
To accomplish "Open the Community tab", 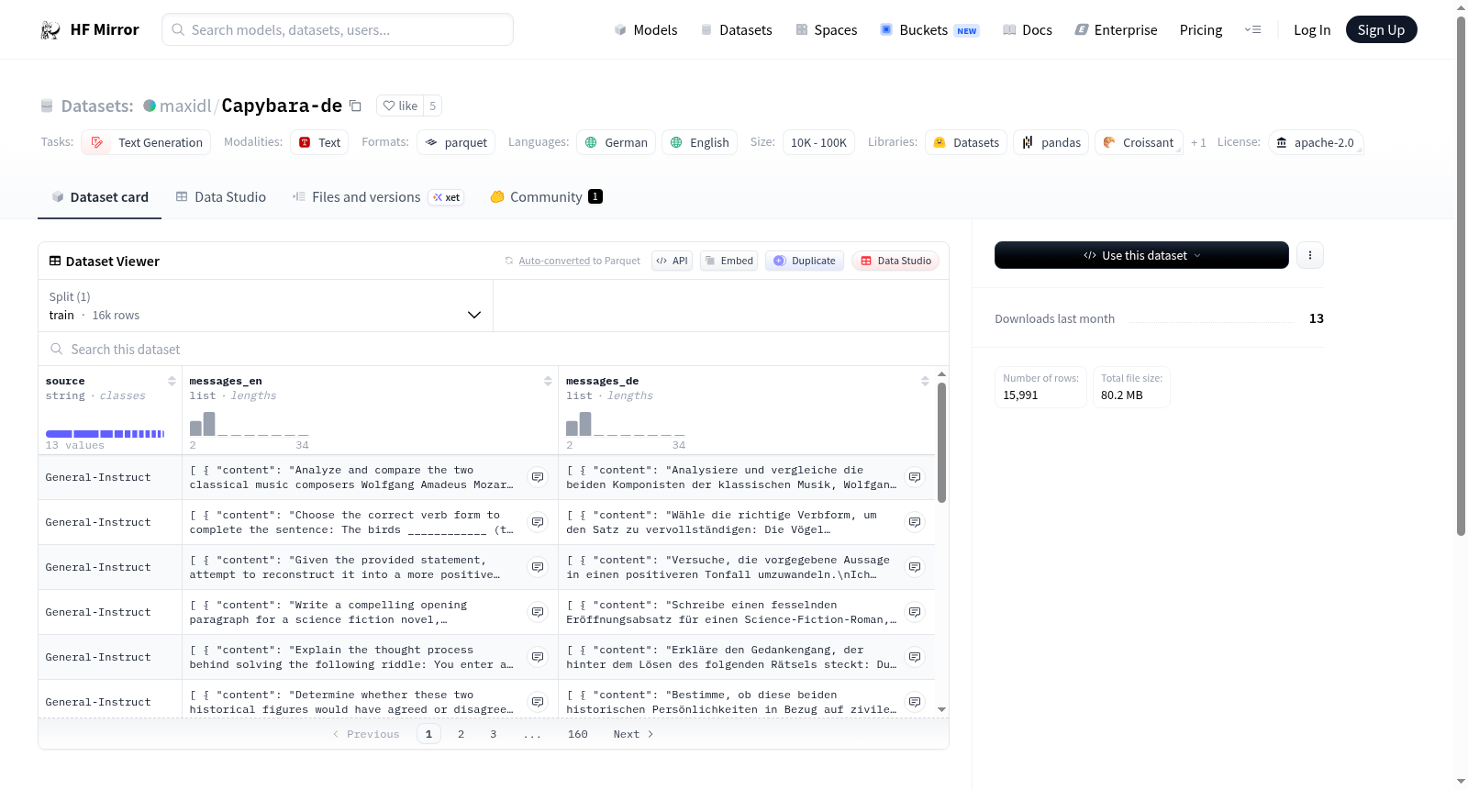I will pos(546,196).
